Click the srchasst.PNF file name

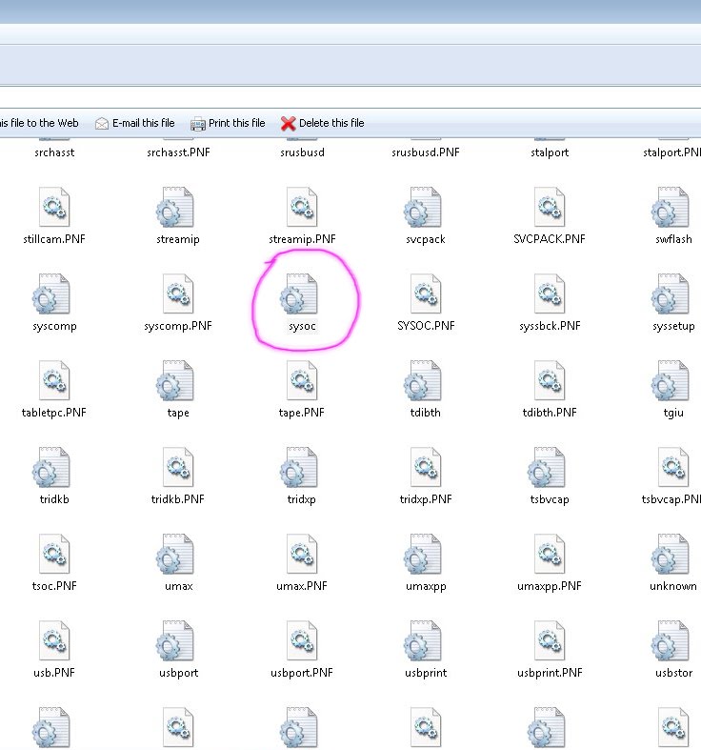[178, 152]
